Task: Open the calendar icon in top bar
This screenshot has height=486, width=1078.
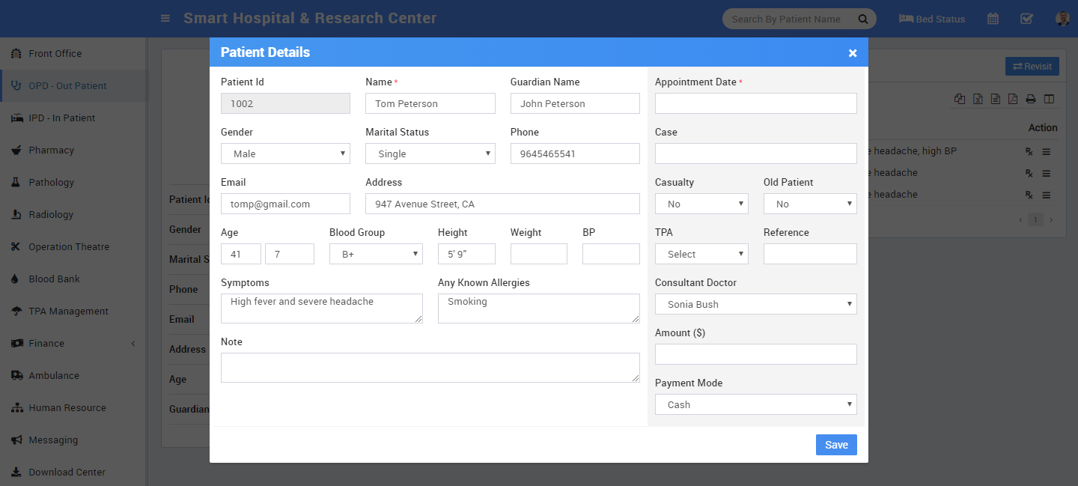Action: pos(993,19)
